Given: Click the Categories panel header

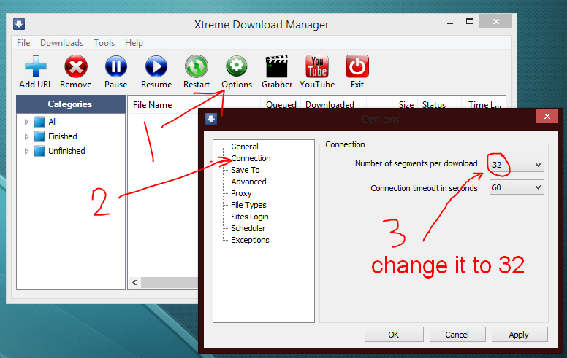Looking at the screenshot, I should [x=71, y=104].
